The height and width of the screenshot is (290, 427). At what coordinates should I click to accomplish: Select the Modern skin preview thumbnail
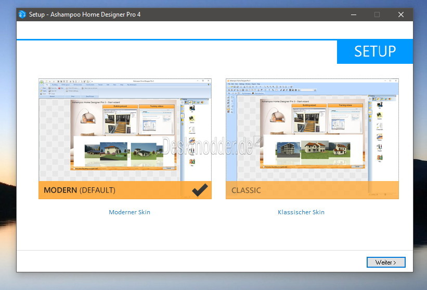tap(125, 130)
